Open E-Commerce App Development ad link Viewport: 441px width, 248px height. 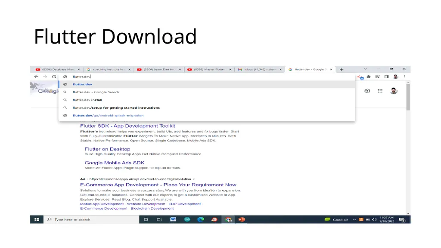pyautogui.click(x=158, y=185)
